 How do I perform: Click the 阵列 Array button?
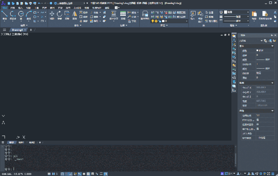[x=94, y=21]
